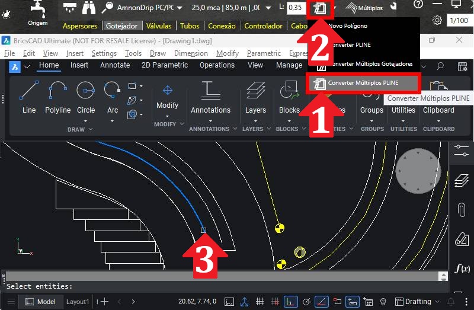474x310 pixels.
Task: Click the L spacing input field
Action: click(x=297, y=8)
